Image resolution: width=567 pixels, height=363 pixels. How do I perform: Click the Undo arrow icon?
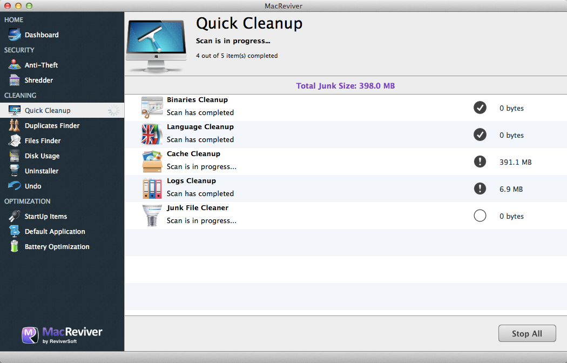(x=15, y=186)
